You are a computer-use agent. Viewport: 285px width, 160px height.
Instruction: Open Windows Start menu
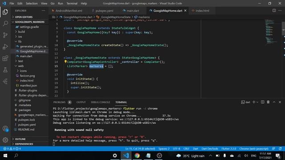(x=5, y=156)
